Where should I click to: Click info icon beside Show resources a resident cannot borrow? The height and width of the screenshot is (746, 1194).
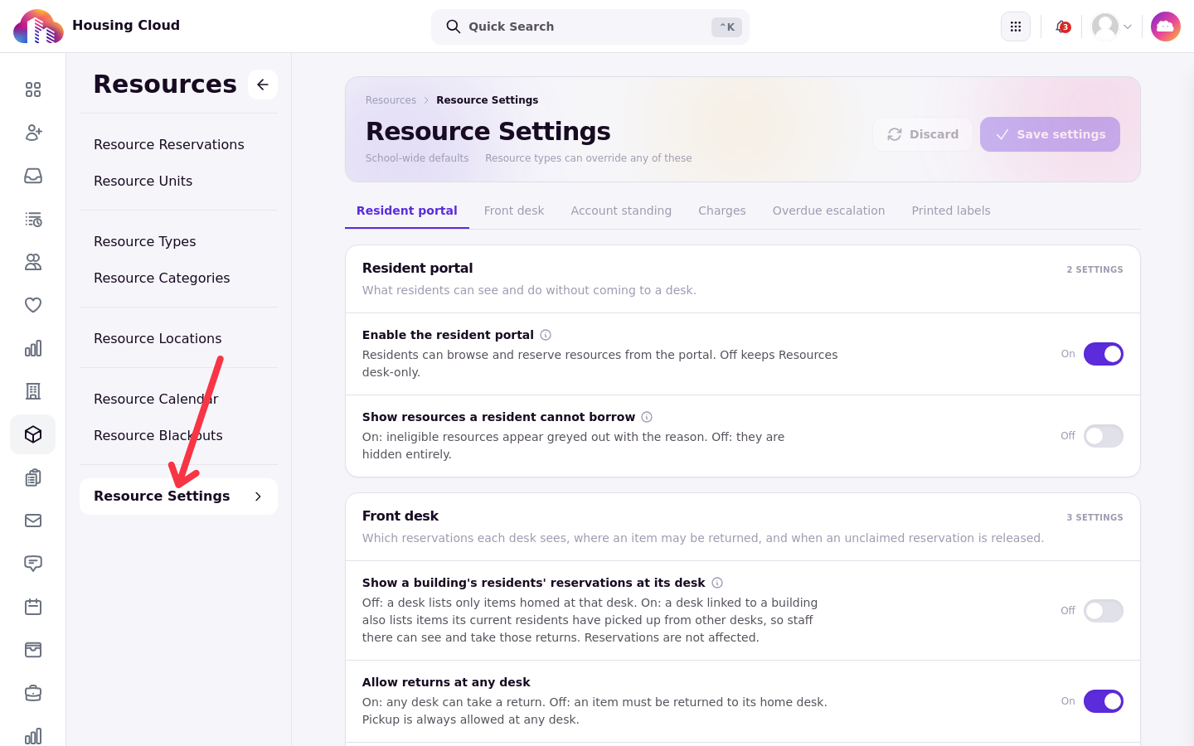click(647, 417)
